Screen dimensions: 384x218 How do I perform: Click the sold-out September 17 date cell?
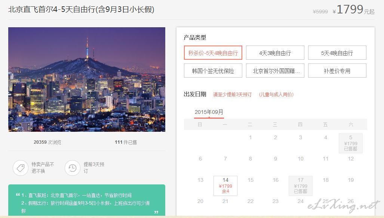(x=301, y=186)
